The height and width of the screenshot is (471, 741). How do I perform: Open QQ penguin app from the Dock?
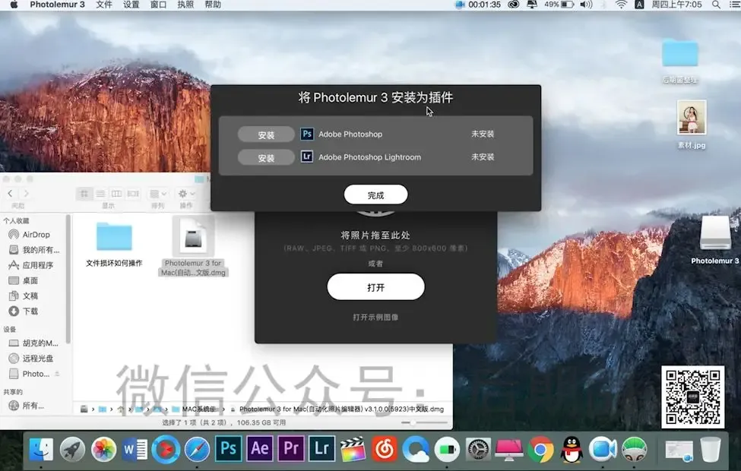point(572,449)
